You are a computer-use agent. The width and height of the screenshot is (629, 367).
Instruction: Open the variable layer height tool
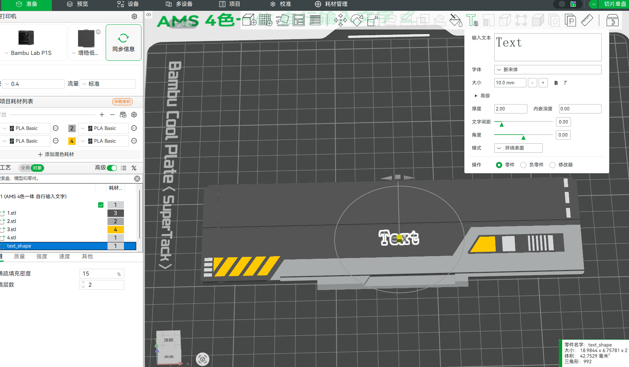point(315,20)
